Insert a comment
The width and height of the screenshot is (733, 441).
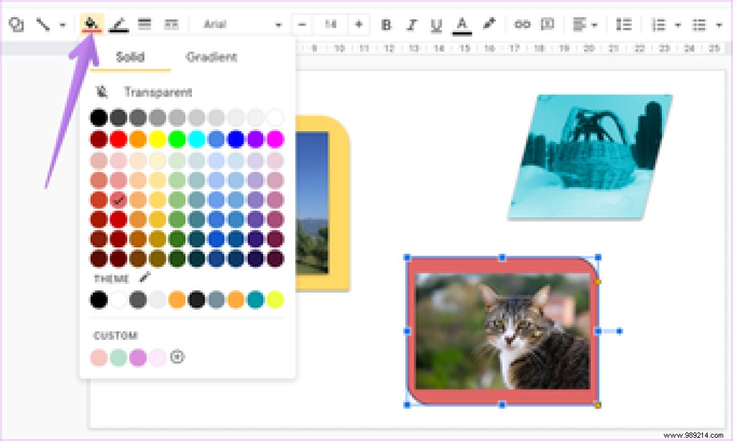coord(548,24)
